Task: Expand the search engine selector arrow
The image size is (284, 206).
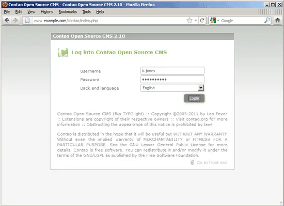Action: (x=218, y=21)
